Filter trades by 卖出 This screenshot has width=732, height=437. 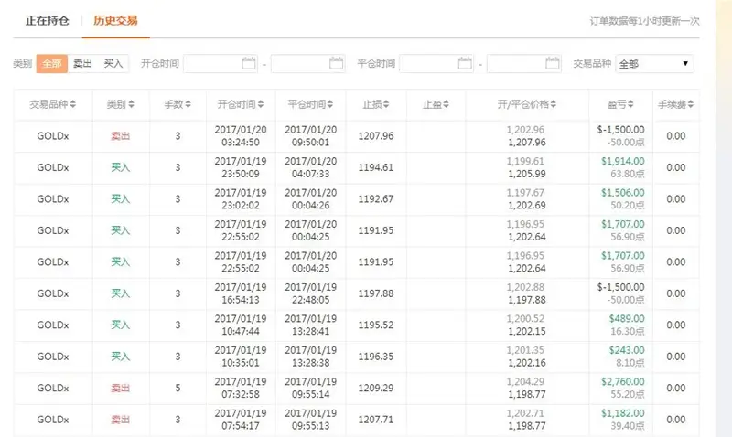pyautogui.click(x=82, y=63)
